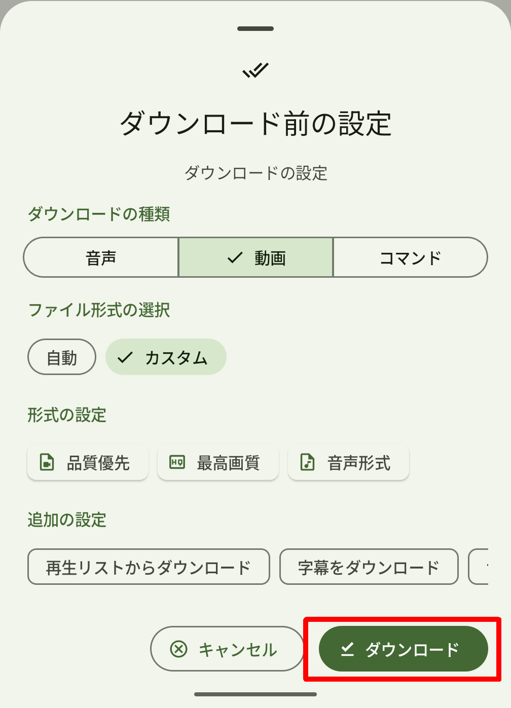
Task: Click the partially visible chip after 字幕をダウンロード
Action: [x=479, y=567]
